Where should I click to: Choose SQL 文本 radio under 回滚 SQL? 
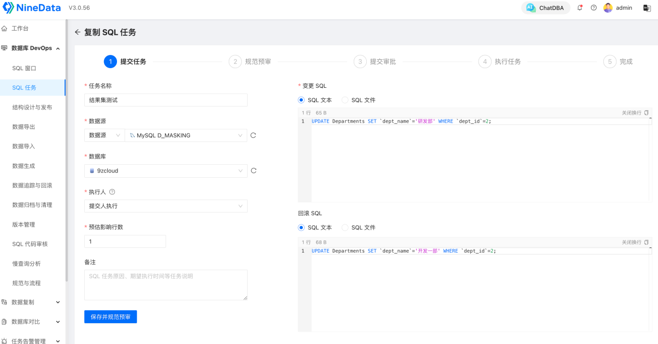coord(301,228)
